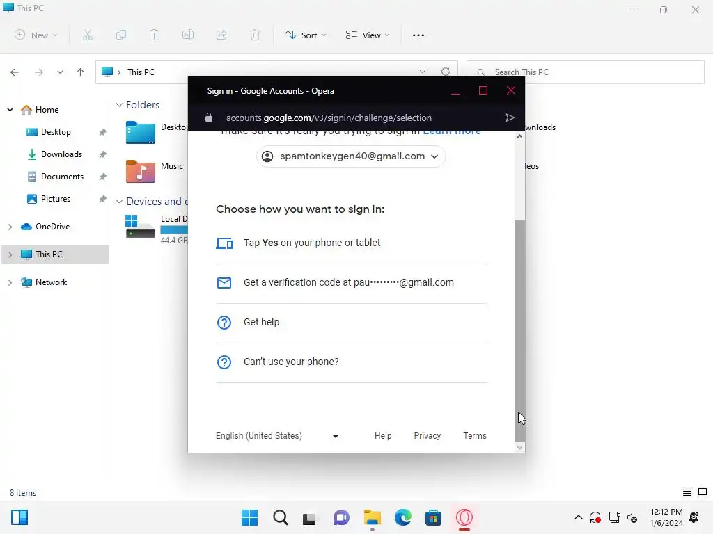Click the taskbar clock showing 12:12 PM
The image size is (713, 534).
666,517
